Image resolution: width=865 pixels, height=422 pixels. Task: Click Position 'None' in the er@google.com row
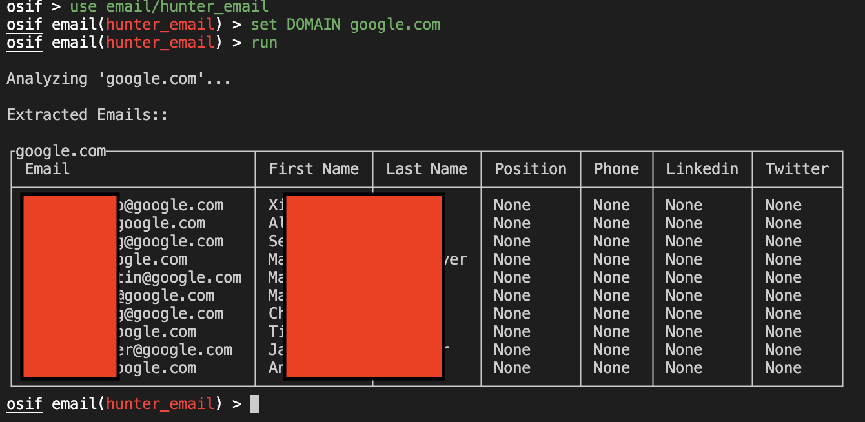click(512, 350)
